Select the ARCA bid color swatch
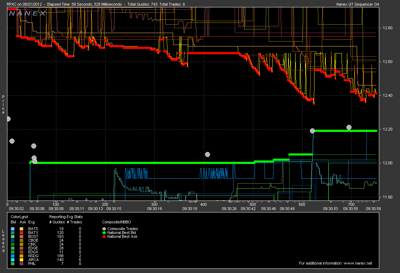 click(x=13, y=260)
